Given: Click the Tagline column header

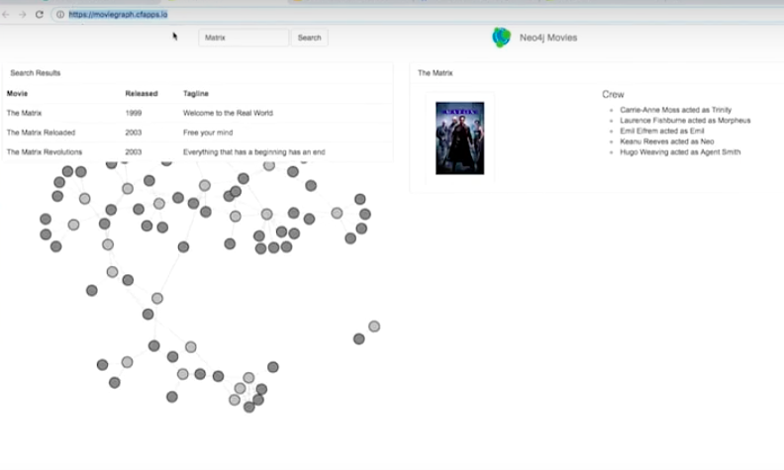Looking at the screenshot, I should (x=195, y=93).
